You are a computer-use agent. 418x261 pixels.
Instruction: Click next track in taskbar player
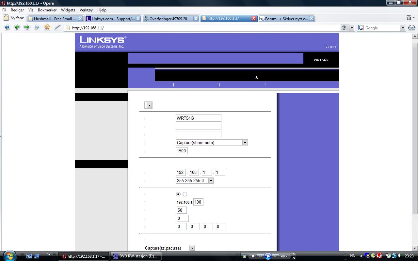coord(276,256)
